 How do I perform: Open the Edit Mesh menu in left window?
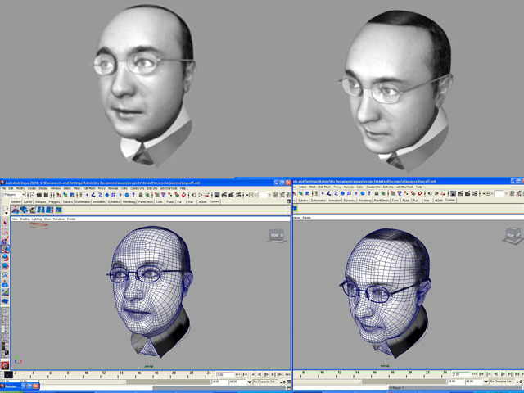pyautogui.click(x=89, y=188)
